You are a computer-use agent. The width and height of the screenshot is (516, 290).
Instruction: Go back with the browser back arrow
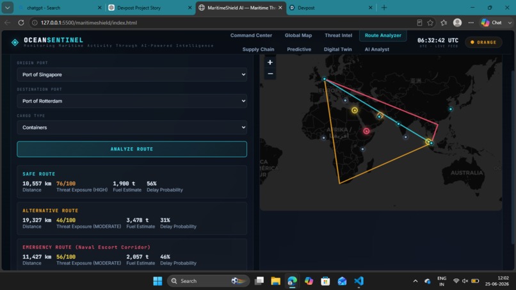tap(7, 22)
